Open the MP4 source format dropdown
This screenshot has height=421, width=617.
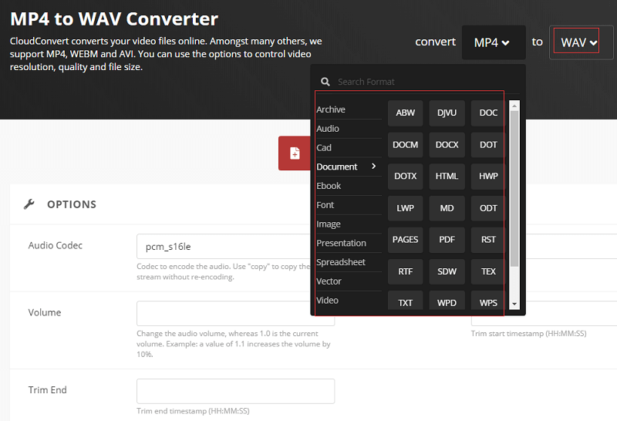click(x=494, y=42)
